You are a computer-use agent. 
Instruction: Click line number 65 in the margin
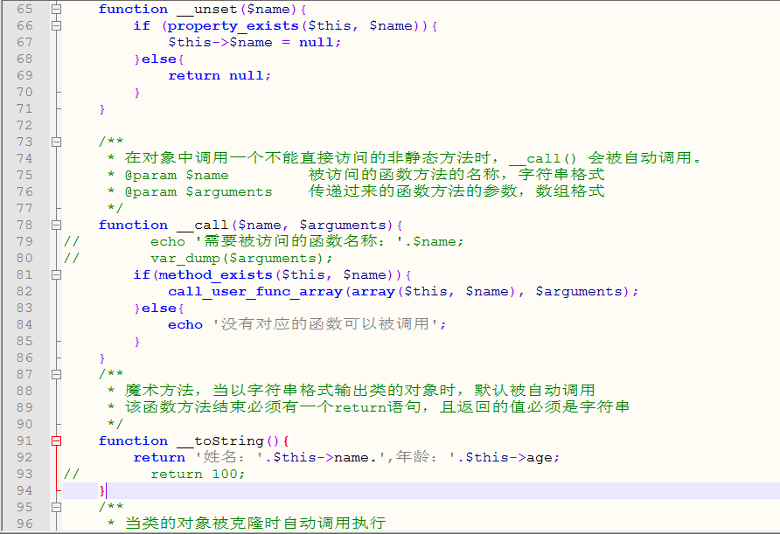click(x=24, y=9)
